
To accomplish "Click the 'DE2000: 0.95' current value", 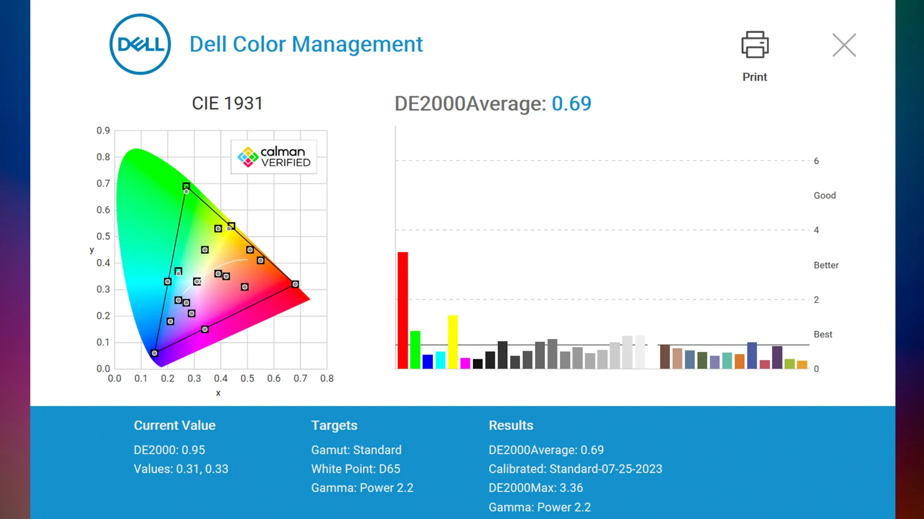I will pyautogui.click(x=169, y=450).
